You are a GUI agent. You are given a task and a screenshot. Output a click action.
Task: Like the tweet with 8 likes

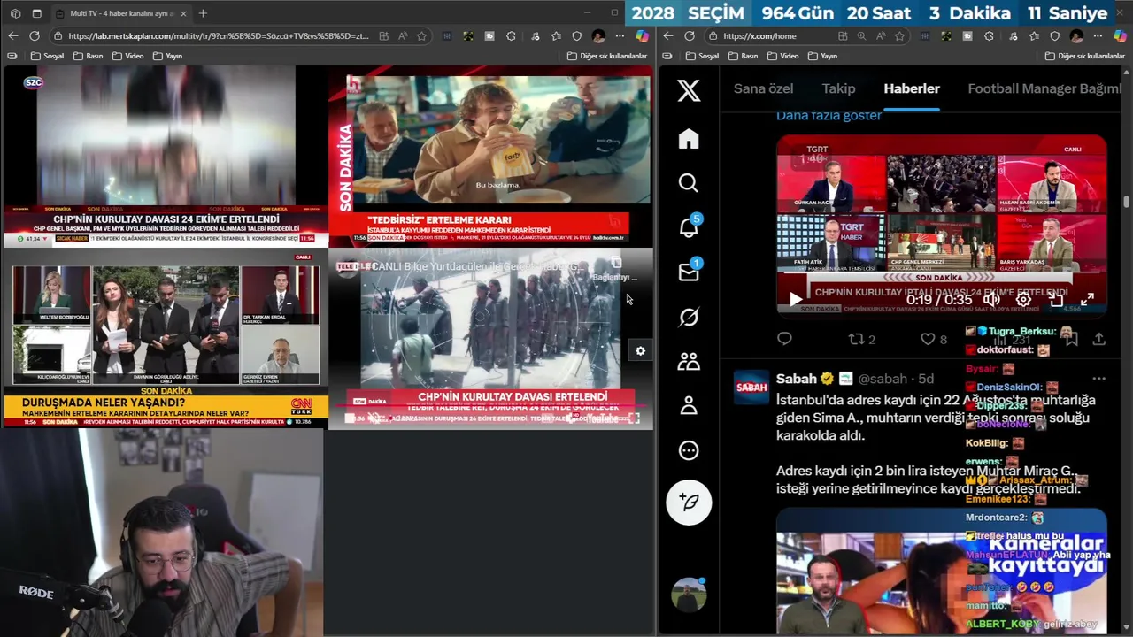(x=933, y=339)
